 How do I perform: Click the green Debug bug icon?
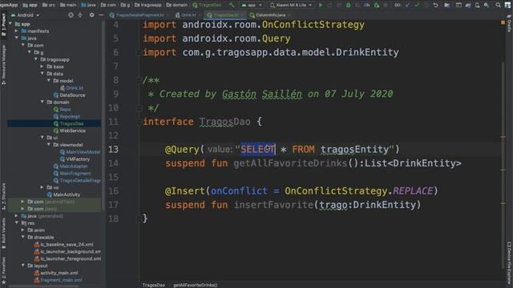(x=349, y=5)
